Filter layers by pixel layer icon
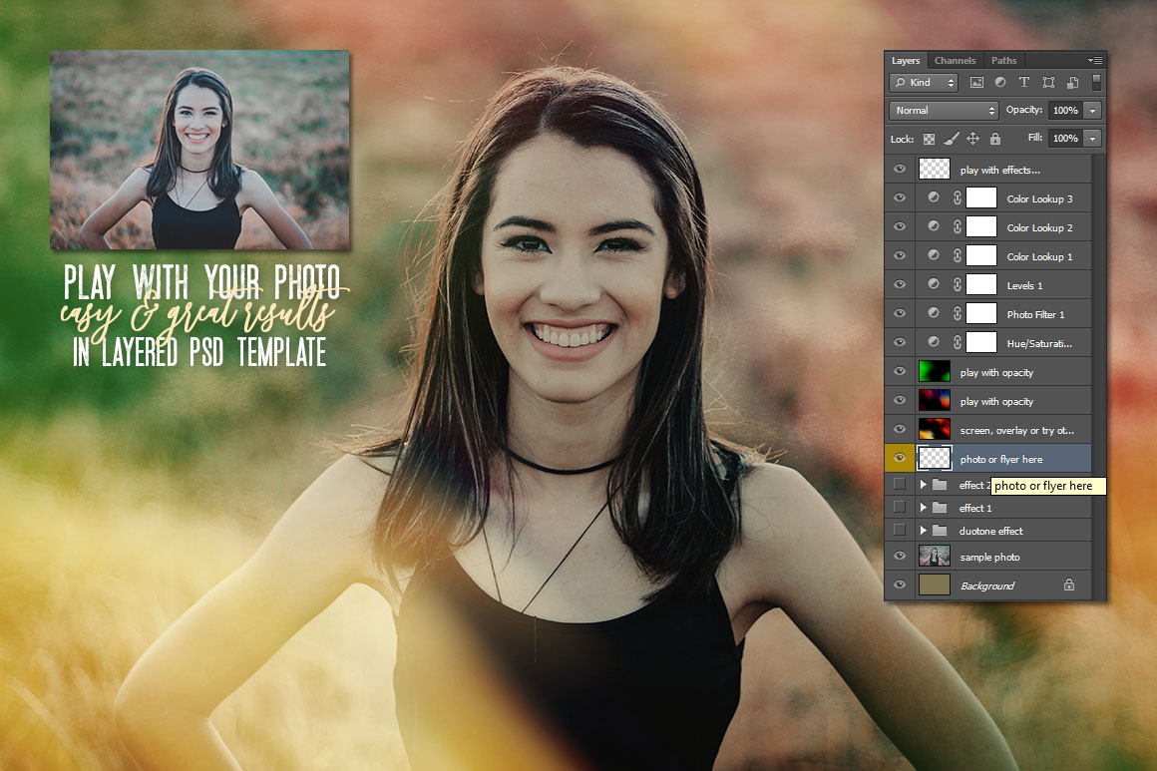Image resolution: width=1157 pixels, height=771 pixels. (x=976, y=83)
